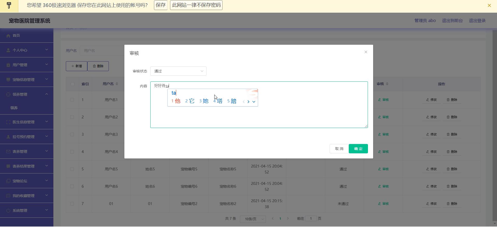This screenshot has height=227, width=497.
Task: Expand 用户管理 sidebar menu
Action: coord(27,65)
